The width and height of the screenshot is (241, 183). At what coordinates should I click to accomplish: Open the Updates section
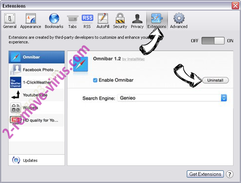click(37, 160)
